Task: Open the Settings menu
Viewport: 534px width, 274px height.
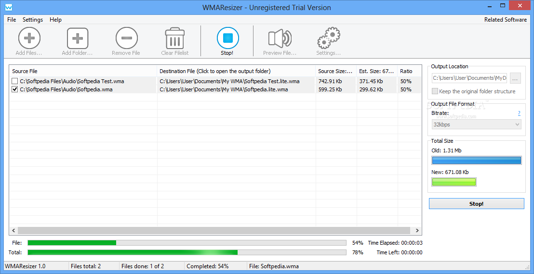Action: [33, 19]
